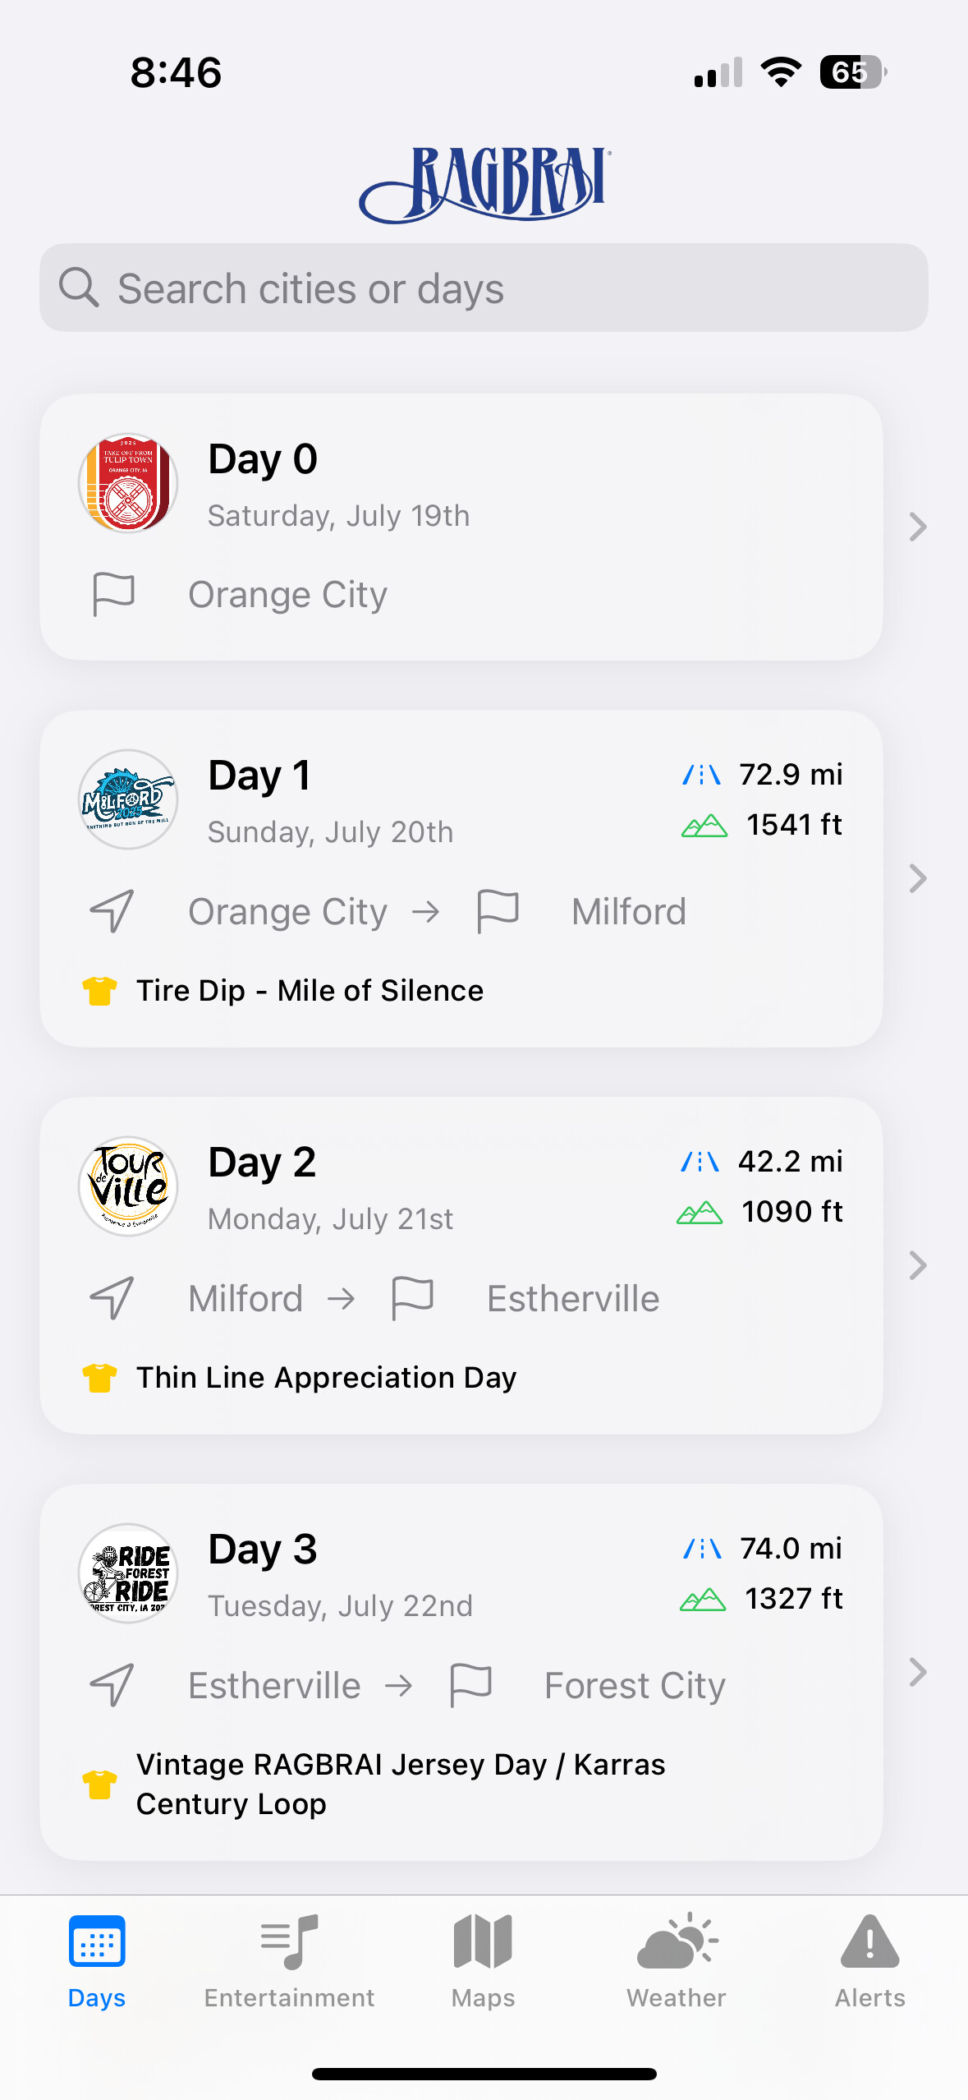Tap jersey icon for Vintage RAGBRAI Jersey Day
The width and height of the screenshot is (968, 2100).
[99, 1785]
